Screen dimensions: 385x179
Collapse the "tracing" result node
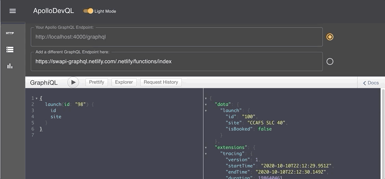pos(206,153)
